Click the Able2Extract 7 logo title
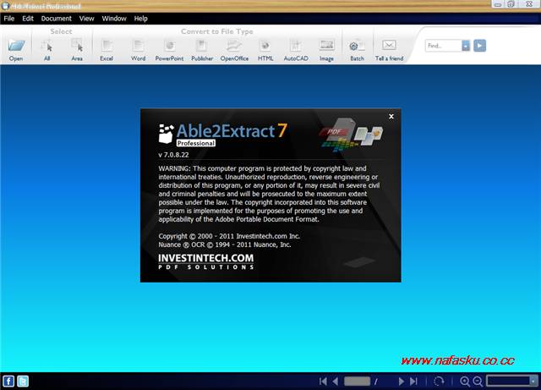Screen dimensions: 541x390 223,133
